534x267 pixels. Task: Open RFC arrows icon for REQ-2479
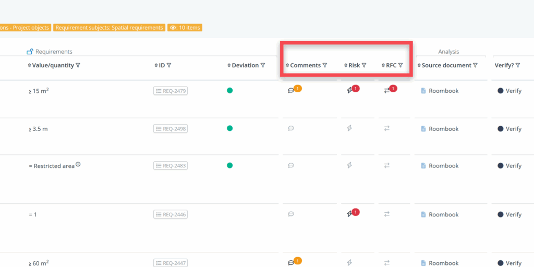pyautogui.click(x=387, y=91)
